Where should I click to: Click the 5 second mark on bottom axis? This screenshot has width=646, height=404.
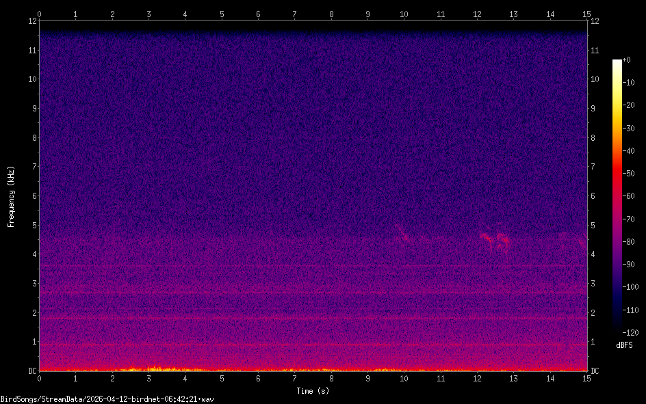222,378
